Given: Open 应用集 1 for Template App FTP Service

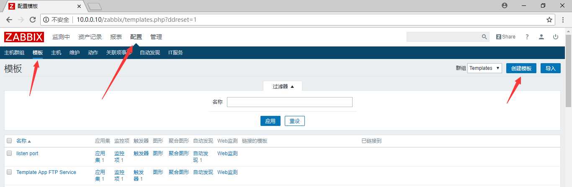Looking at the screenshot, I should click(100, 175).
